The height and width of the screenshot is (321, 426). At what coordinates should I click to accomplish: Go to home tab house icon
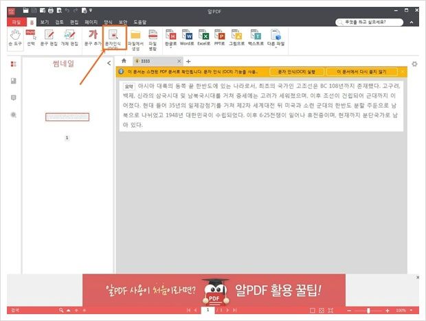click(124, 61)
